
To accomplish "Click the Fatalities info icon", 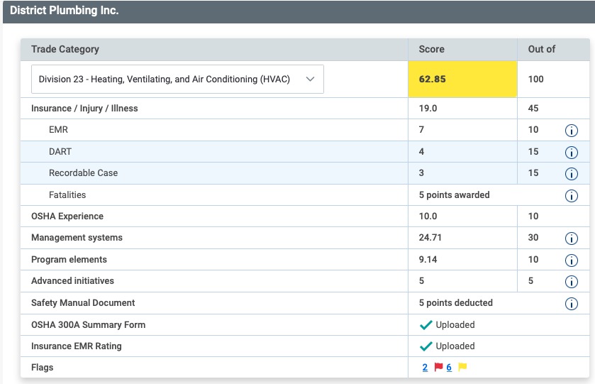I will point(571,196).
